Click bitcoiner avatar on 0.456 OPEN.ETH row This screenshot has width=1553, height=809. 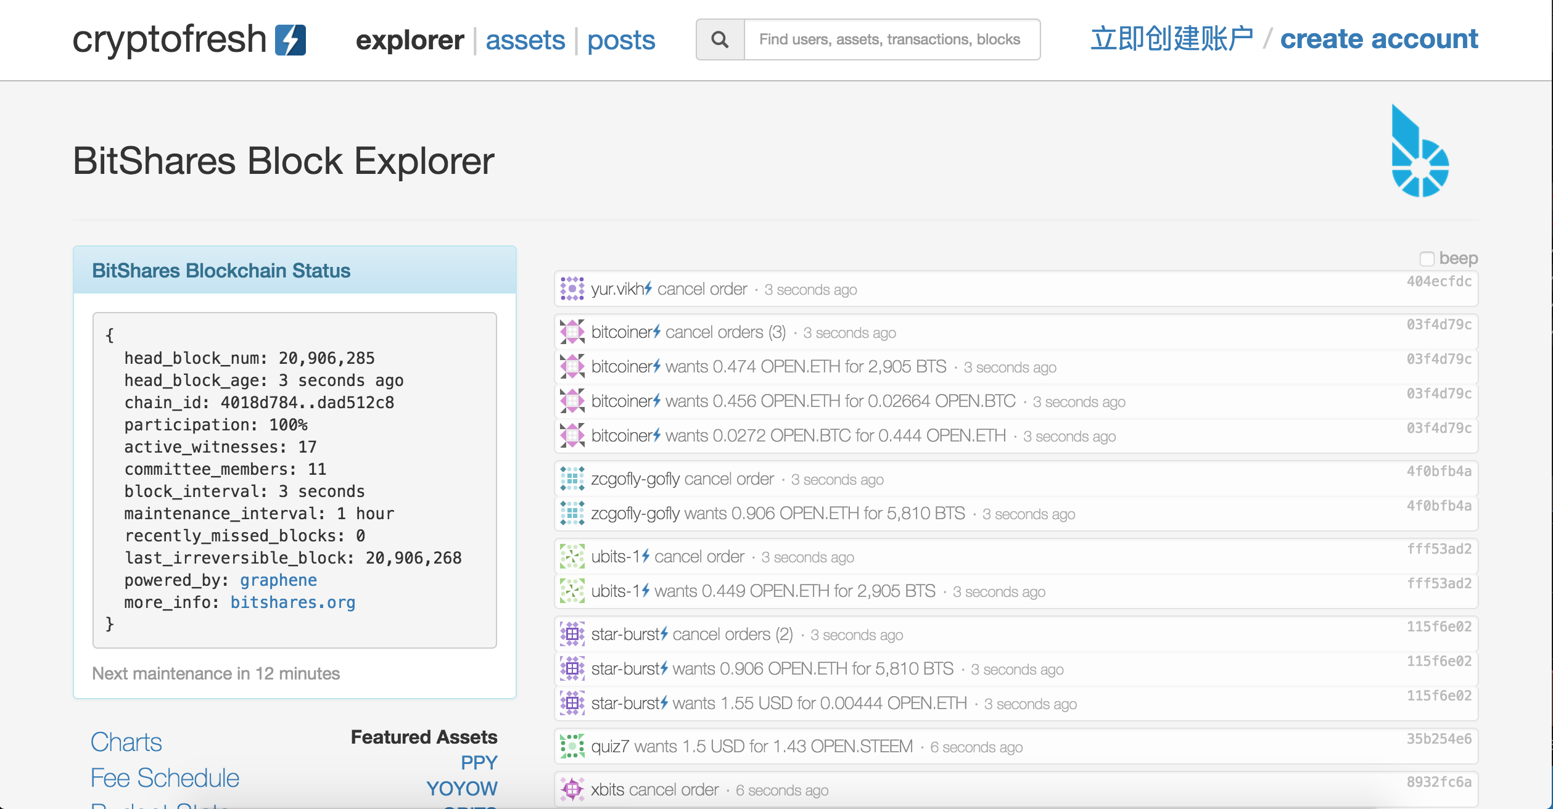[x=572, y=401]
